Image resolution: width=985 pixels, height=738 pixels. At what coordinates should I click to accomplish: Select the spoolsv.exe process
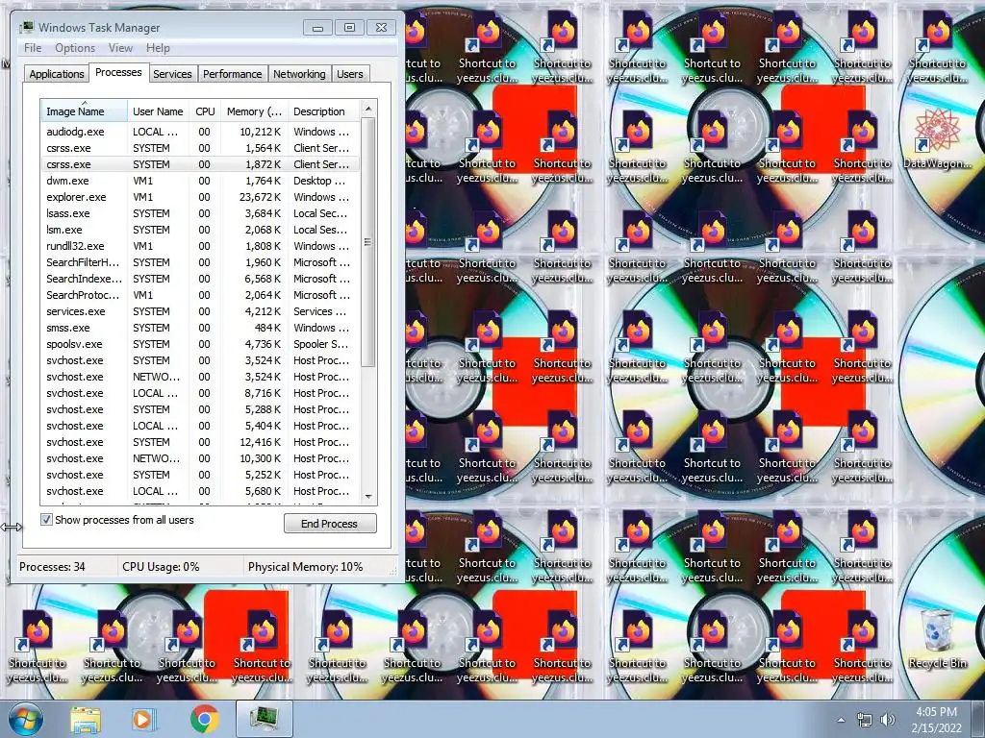click(x=200, y=344)
